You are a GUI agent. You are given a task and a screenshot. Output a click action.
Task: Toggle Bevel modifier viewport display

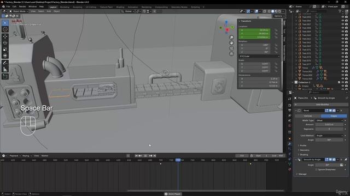tap(330, 111)
